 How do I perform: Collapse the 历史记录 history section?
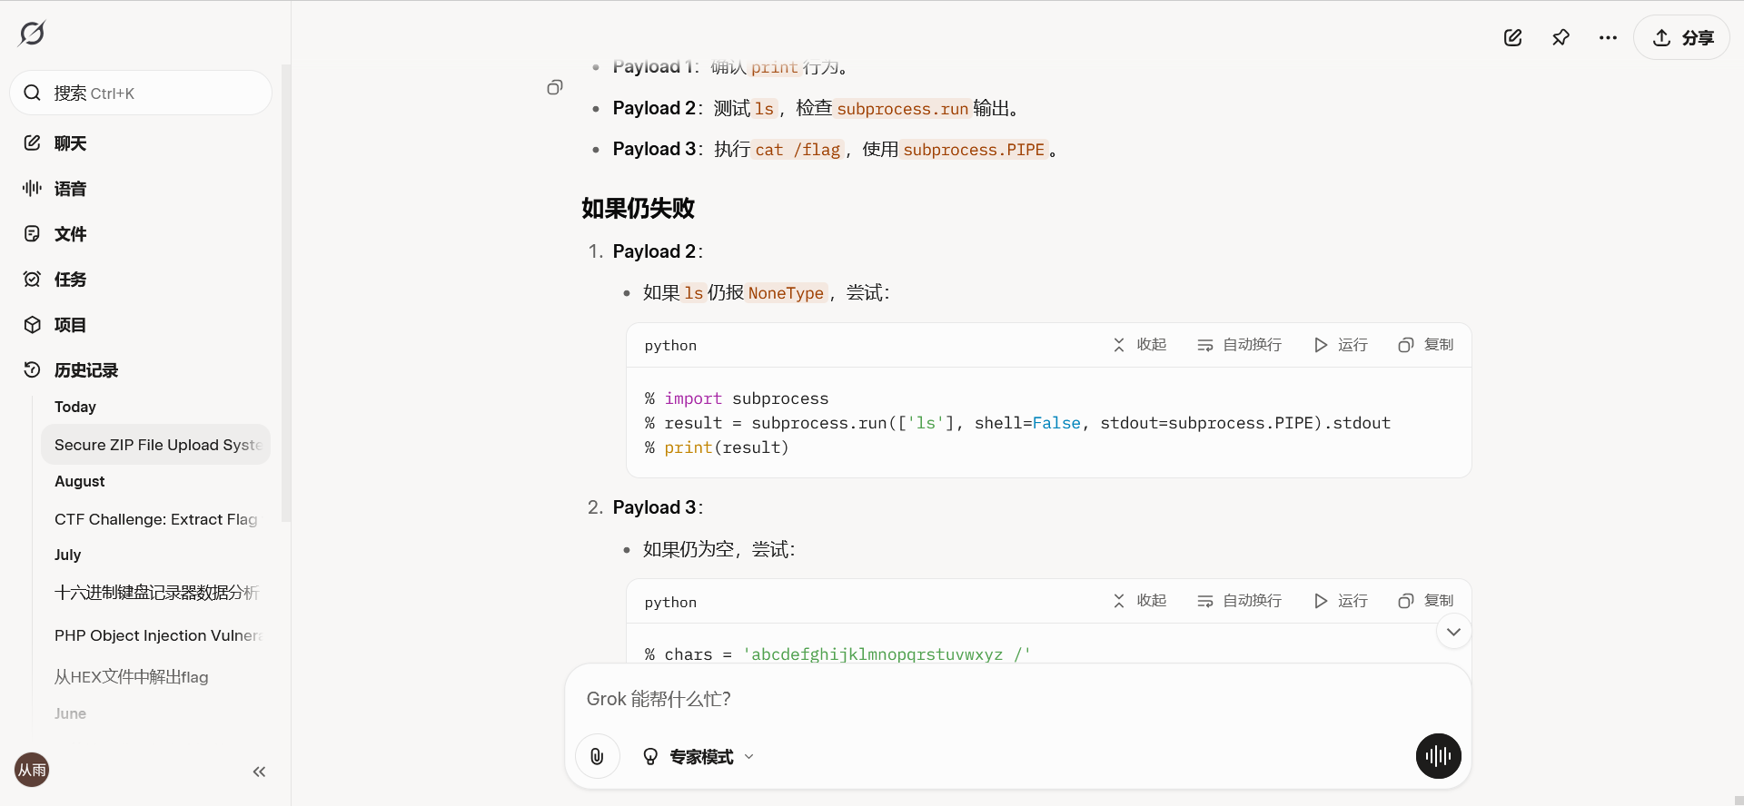pos(86,370)
